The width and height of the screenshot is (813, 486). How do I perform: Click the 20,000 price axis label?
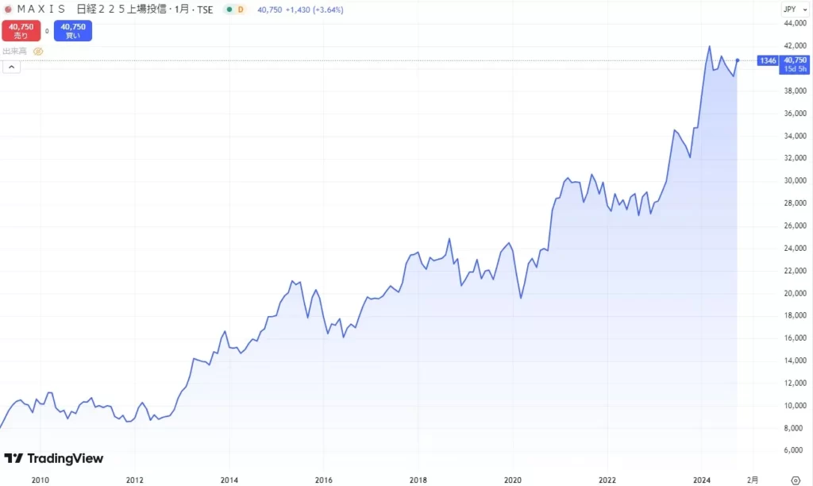[x=795, y=293]
